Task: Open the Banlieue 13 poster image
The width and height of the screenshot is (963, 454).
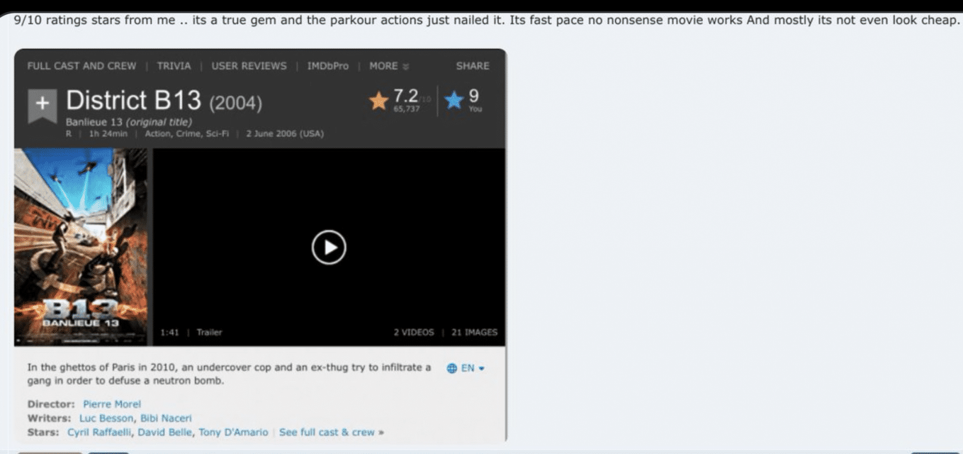Action: (81, 247)
